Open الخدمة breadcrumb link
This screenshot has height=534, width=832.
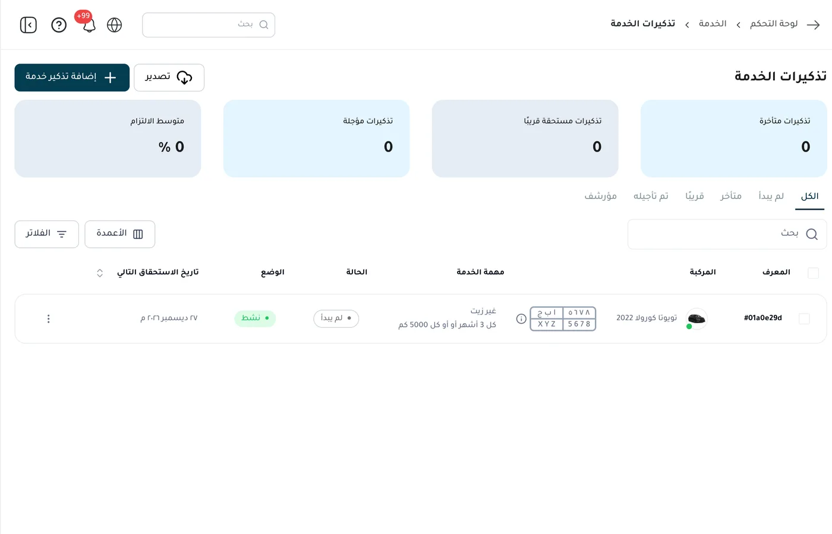713,24
